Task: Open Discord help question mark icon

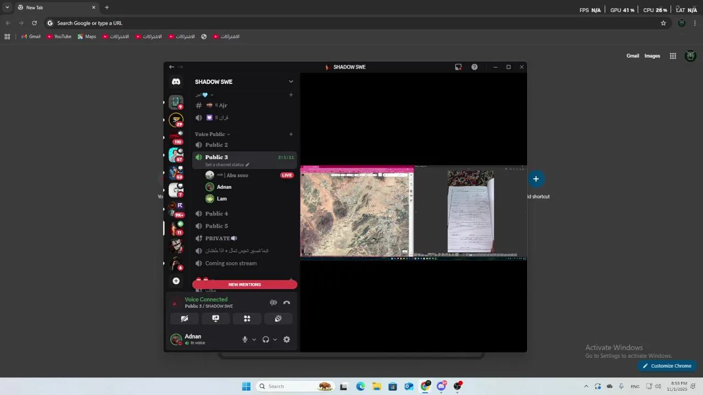Action: [475, 67]
